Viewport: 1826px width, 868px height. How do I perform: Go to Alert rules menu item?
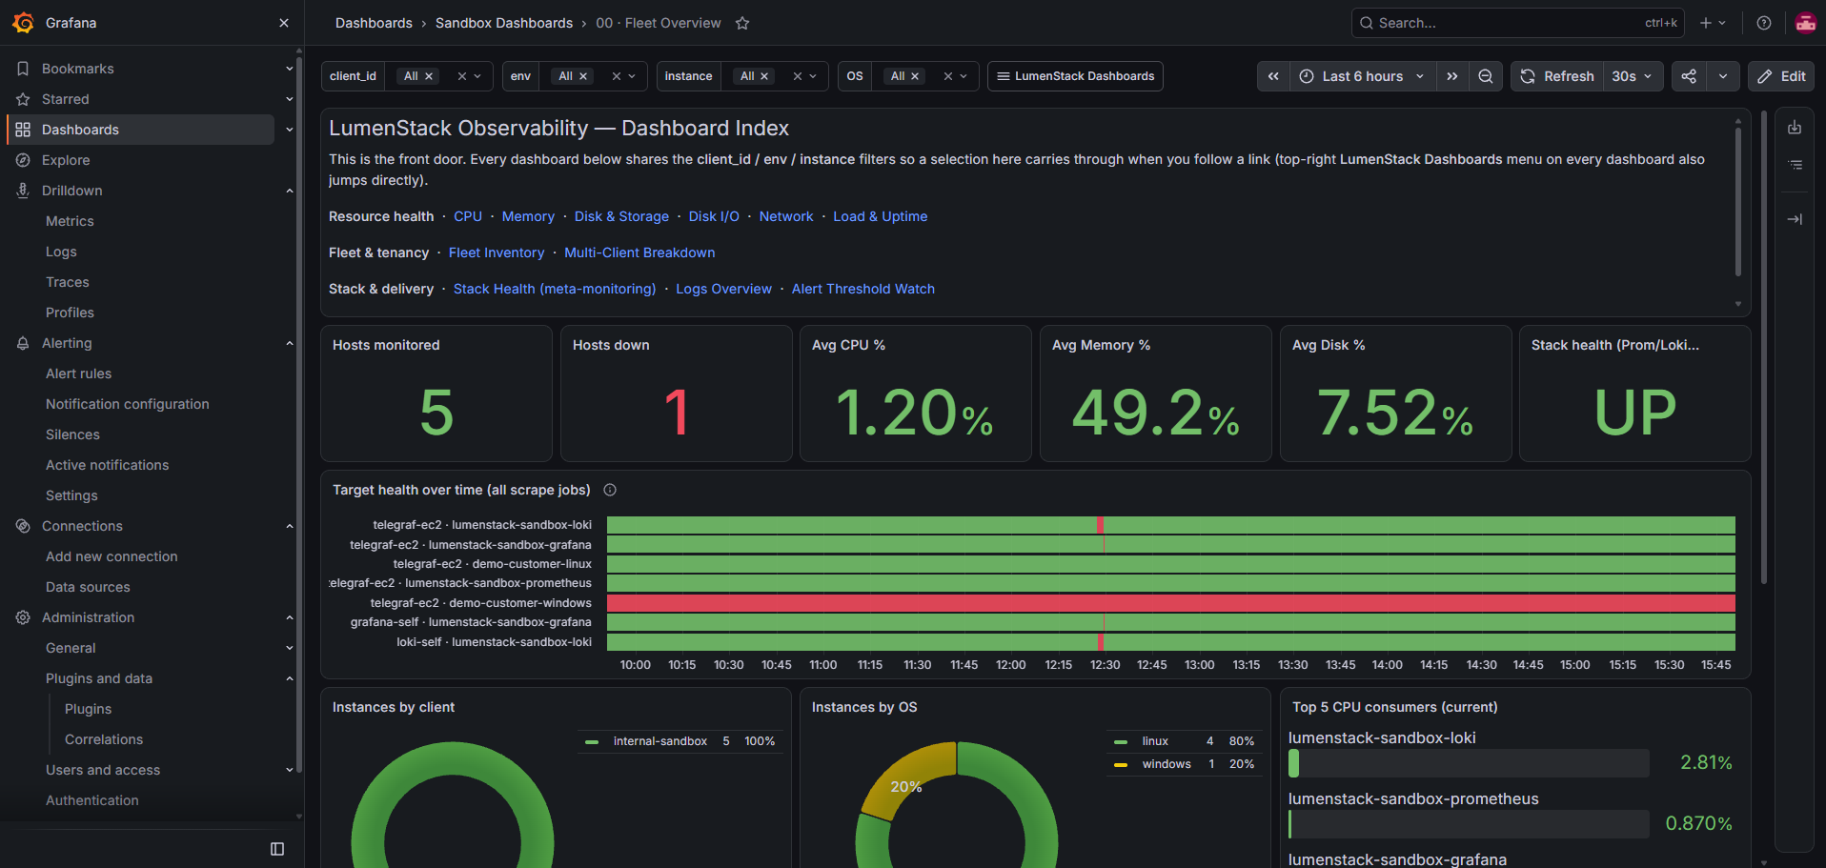click(78, 373)
